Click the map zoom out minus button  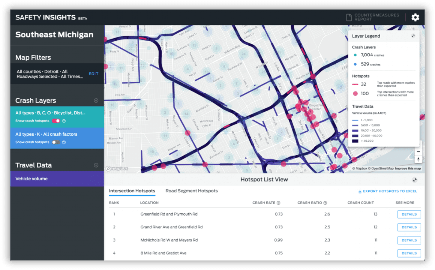(418, 151)
